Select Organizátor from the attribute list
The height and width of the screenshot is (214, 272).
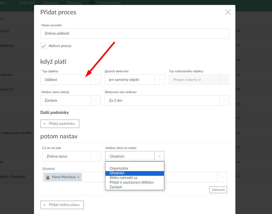click(119, 168)
